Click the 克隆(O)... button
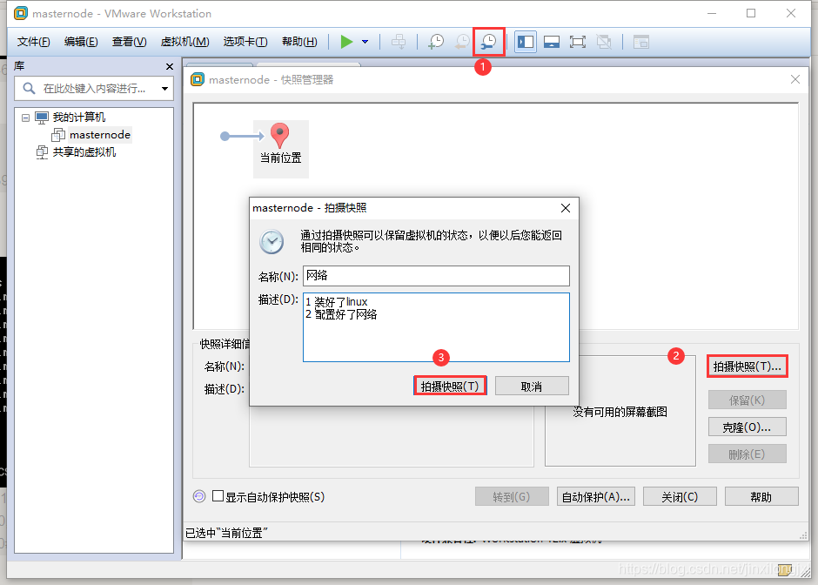Viewport: 818px width, 585px height. (x=747, y=427)
